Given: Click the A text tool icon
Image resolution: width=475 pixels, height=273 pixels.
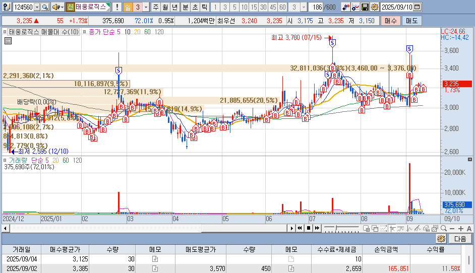Looking at the screenshot, I should click(469, 229).
